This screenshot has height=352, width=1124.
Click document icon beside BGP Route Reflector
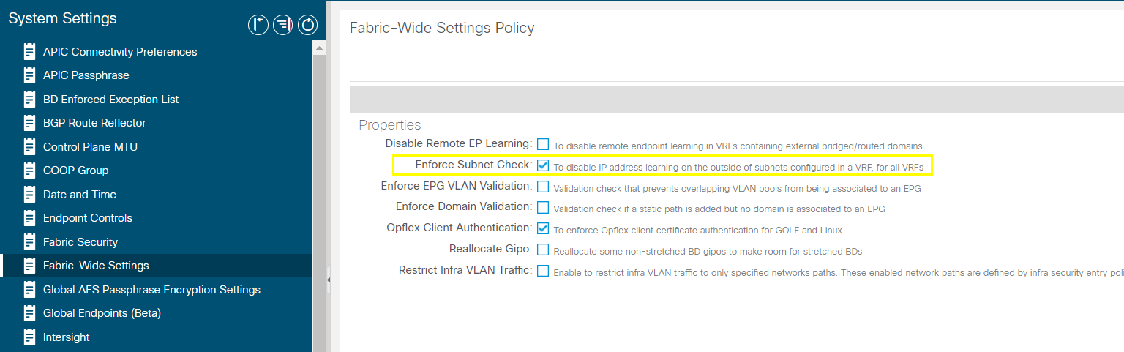[30, 123]
